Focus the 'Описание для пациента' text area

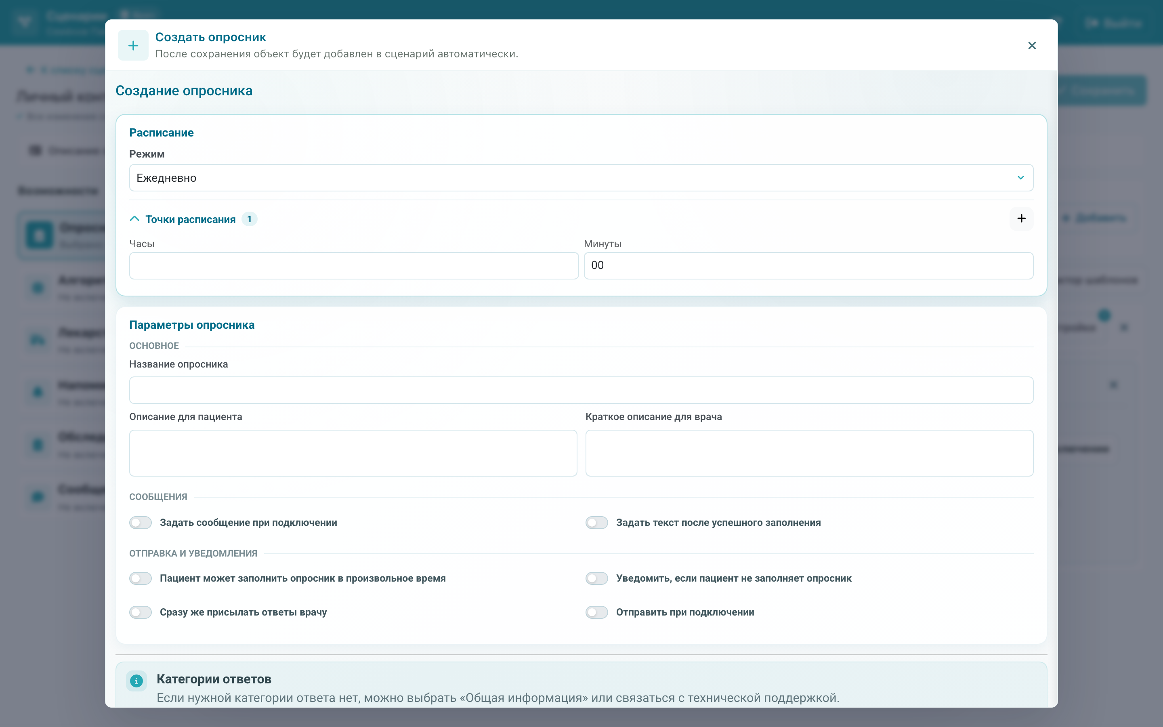click(353, 453)
